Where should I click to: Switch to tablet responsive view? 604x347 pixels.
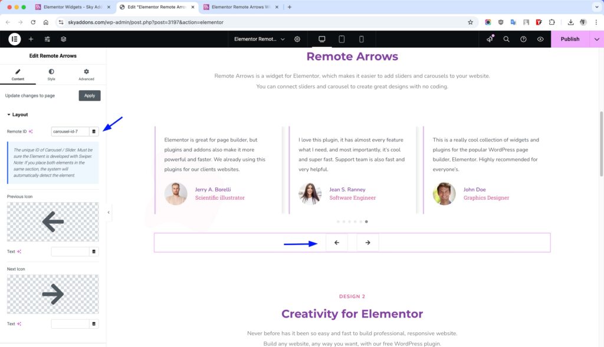coord(342,39)
